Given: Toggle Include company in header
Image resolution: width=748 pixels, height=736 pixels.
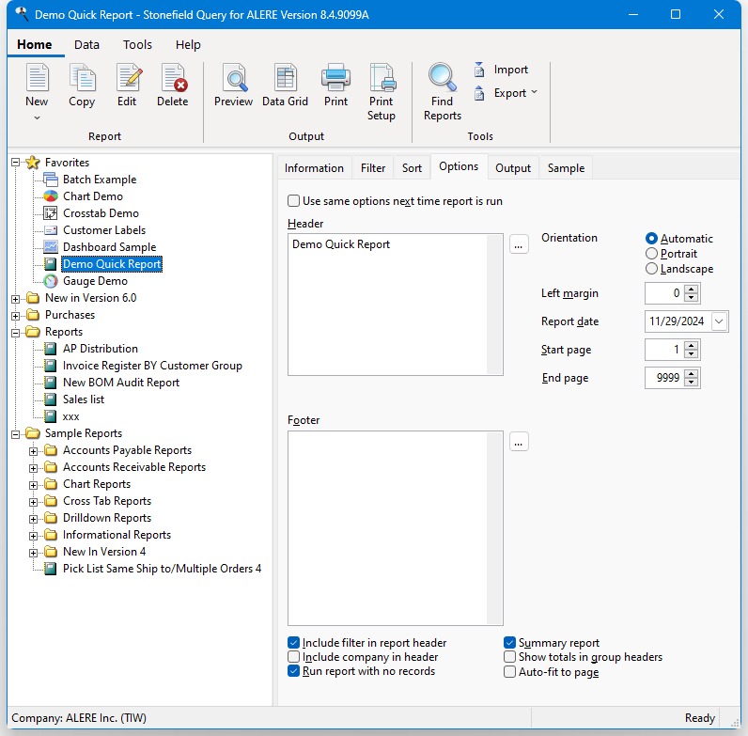Looking at the screenshot, I should (x=294, y=657).
